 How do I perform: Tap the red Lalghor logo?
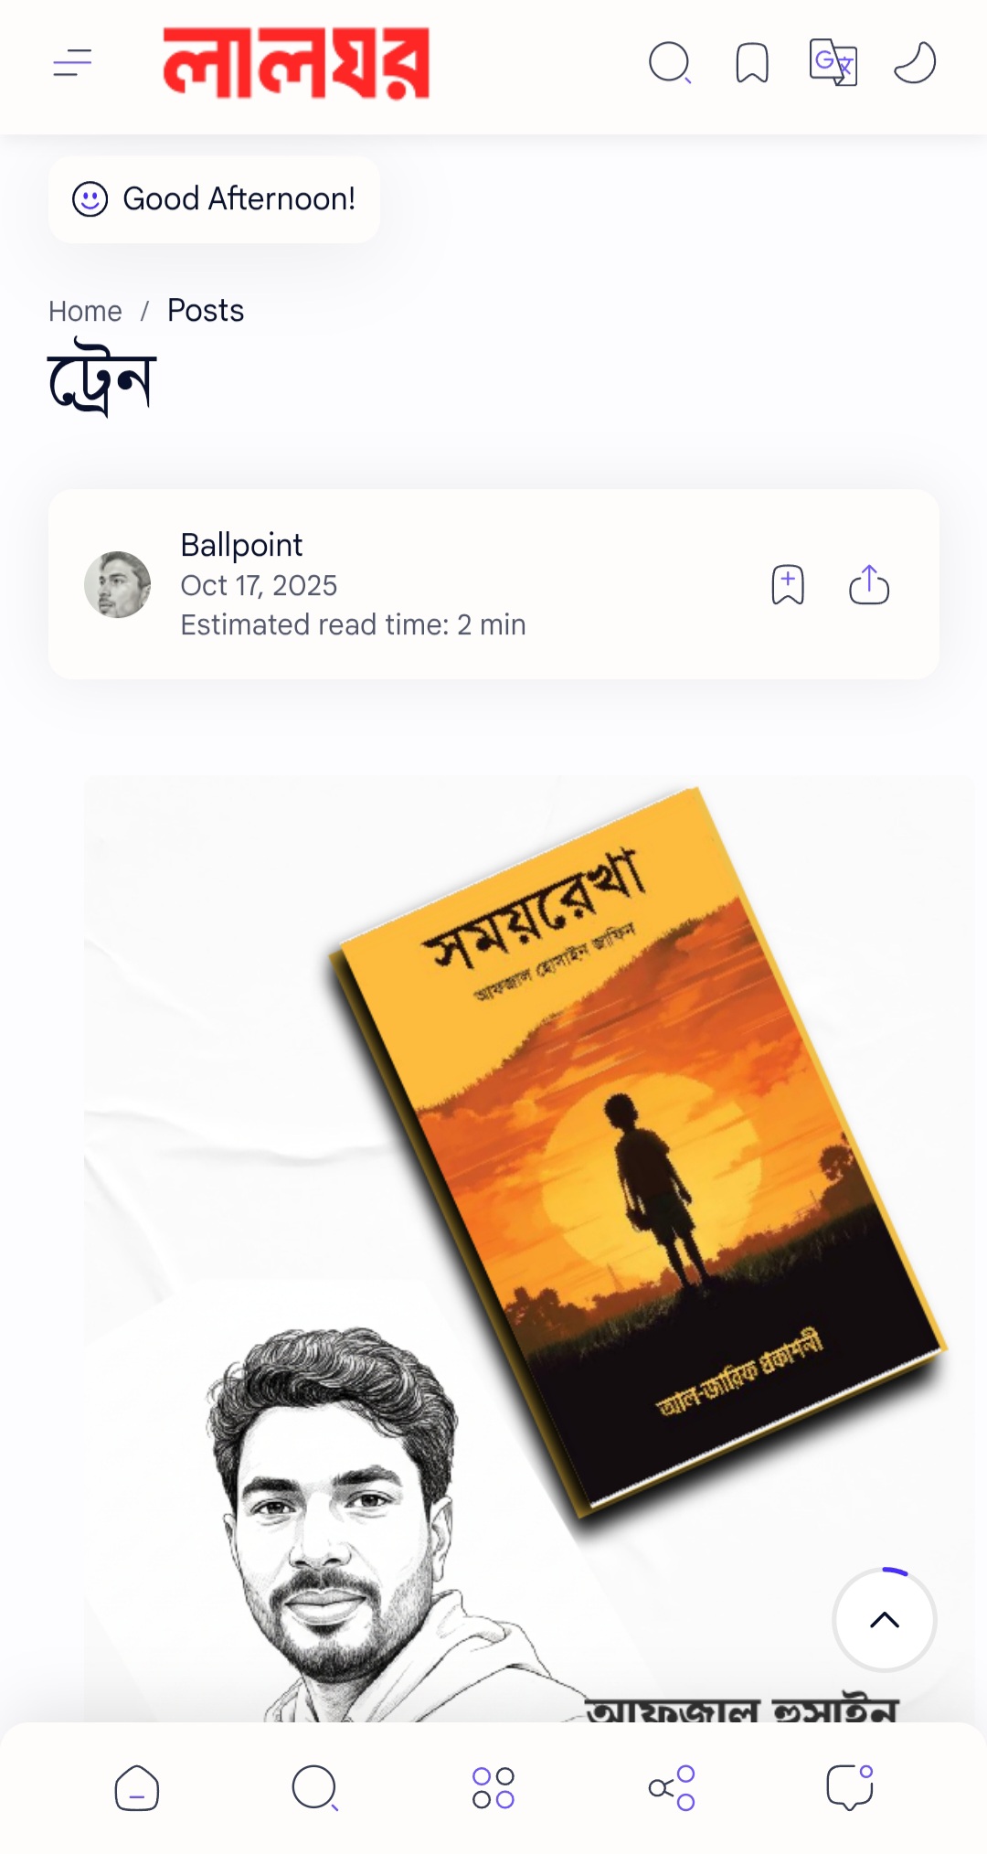click(x=296, y=63)
